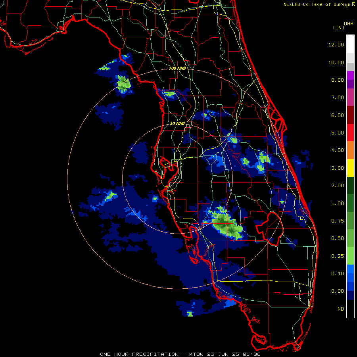Image resolution: width=357 pixels, height=357 pixels.
Task: Click the 0.50 legend value
Action: [x=338, y=238]
